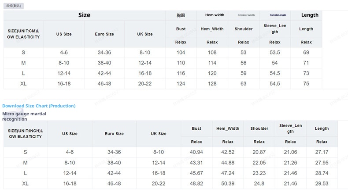This screenshot has height=196, width=348.
Task: Click the 胸围 column header
Action: point(181,15)
